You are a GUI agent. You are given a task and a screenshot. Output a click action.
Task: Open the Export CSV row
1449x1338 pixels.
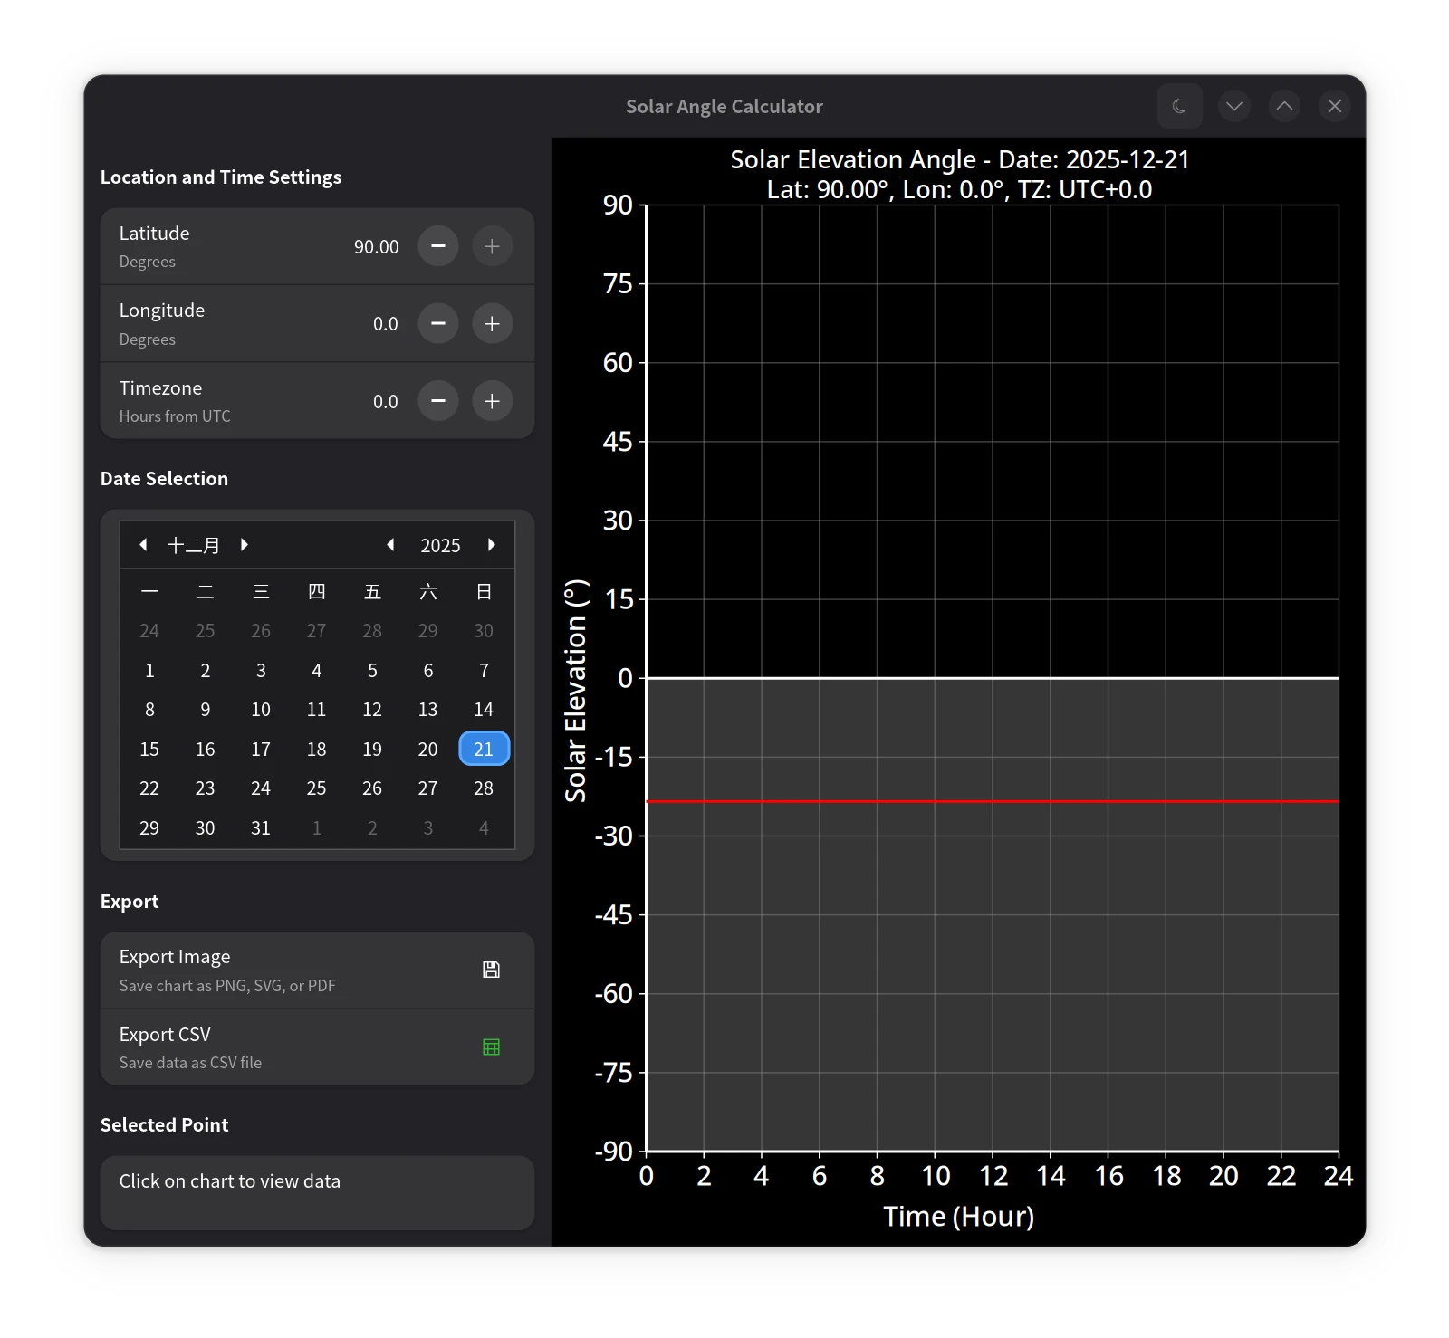point(317,1047)
